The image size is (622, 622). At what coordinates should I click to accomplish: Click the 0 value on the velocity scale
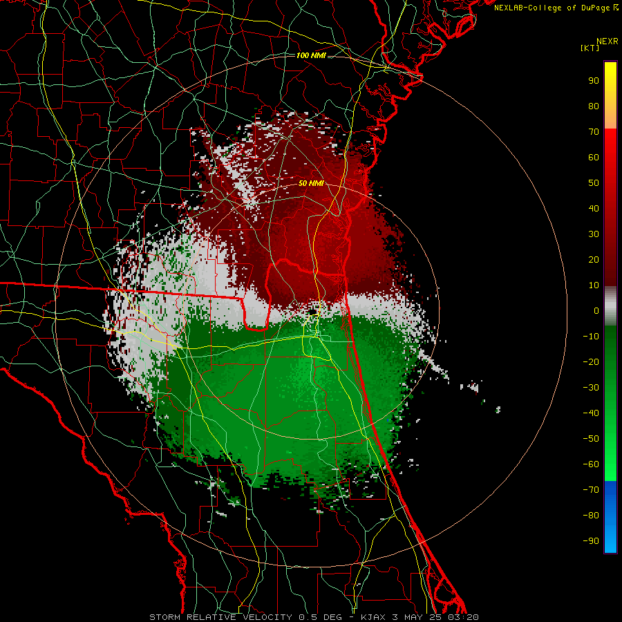click(x=596, y=311)
